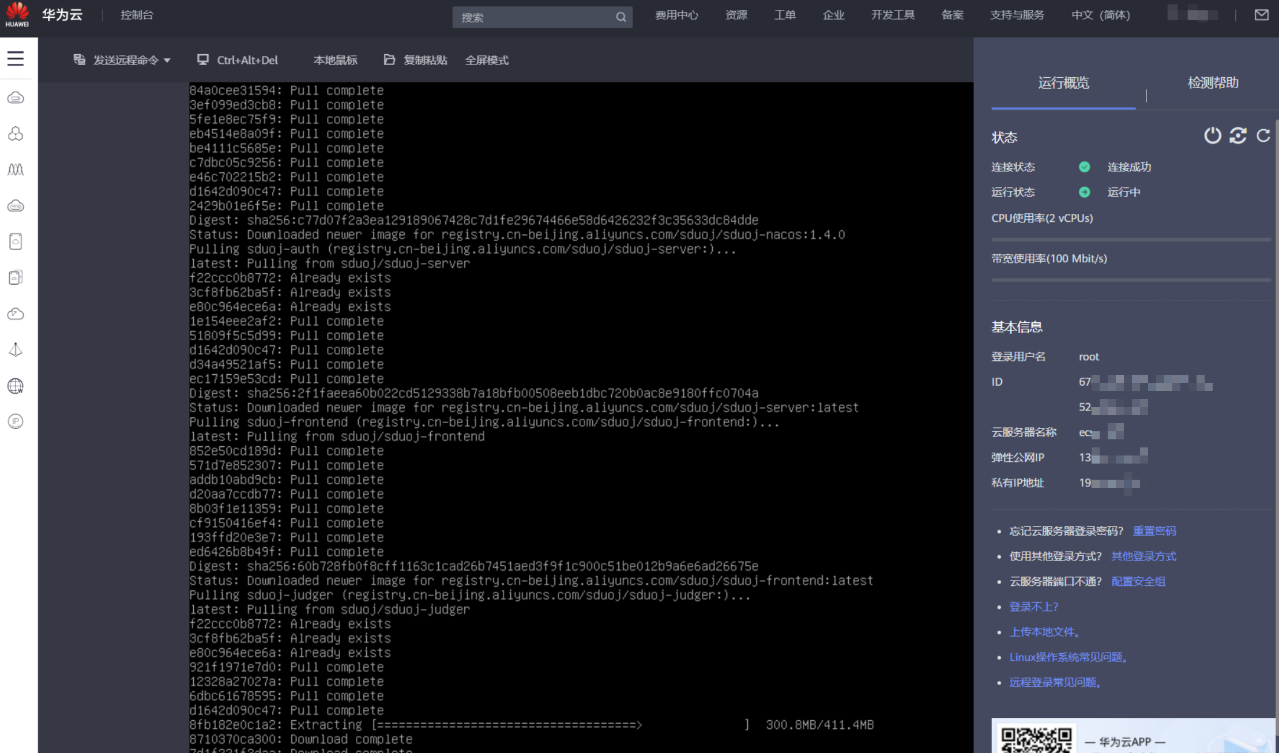Open the 备案 menu
1279x753 pixels.
(952, 15)
